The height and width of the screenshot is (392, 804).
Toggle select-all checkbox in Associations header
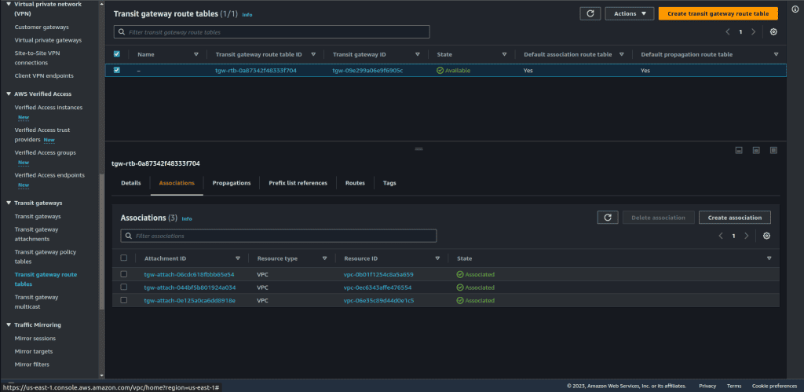point(124,258)
